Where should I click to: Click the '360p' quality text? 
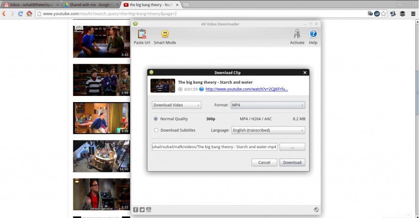[x=211, y=119]
